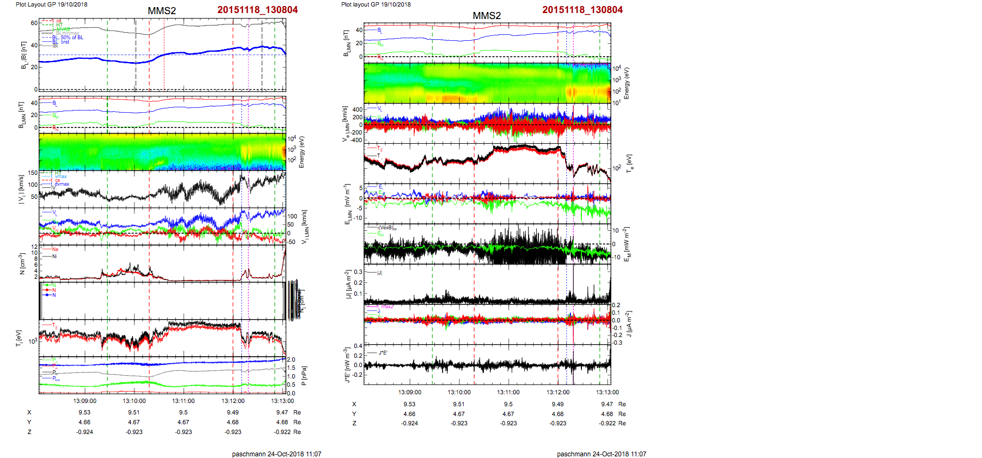Click the 'E_M [mW m-2]' axis label
Screen dimensions: 982x458
pyautogui.click(x=628, y=244)
